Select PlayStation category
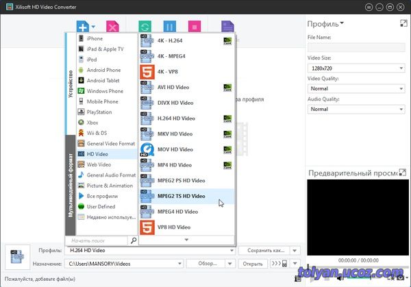Image resolution: width=411 pixels, height=287 pixels. pyautogui.click(x=107, y=112)
